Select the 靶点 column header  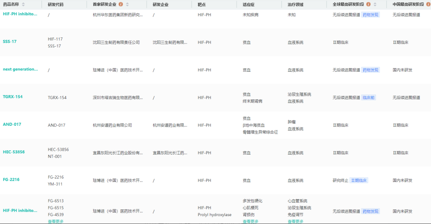202,4
